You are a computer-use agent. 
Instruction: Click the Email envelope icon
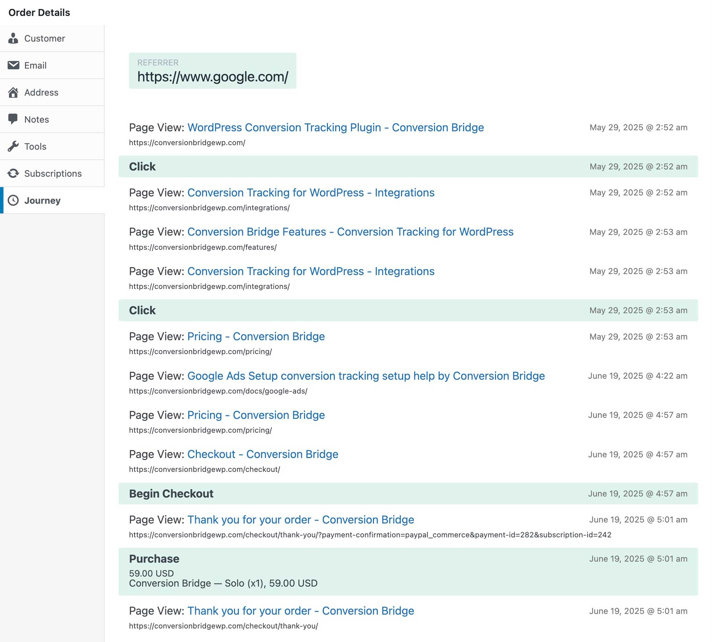click(14, 65)
